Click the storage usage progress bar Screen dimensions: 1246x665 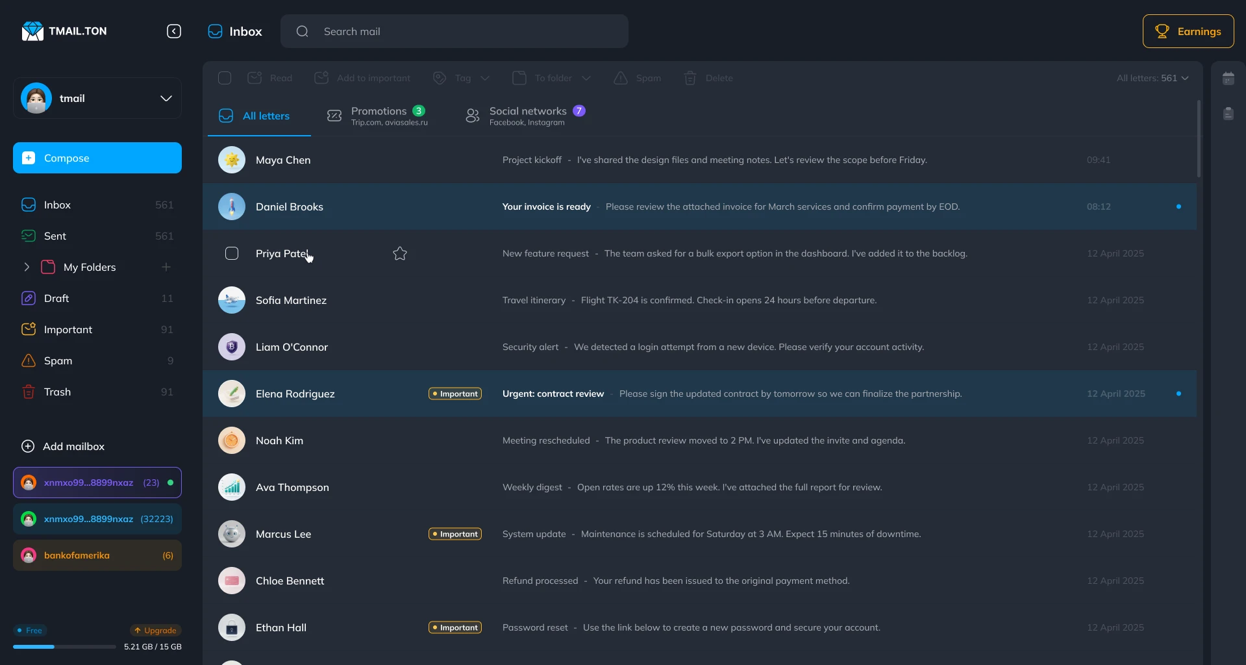coord(64,647)
